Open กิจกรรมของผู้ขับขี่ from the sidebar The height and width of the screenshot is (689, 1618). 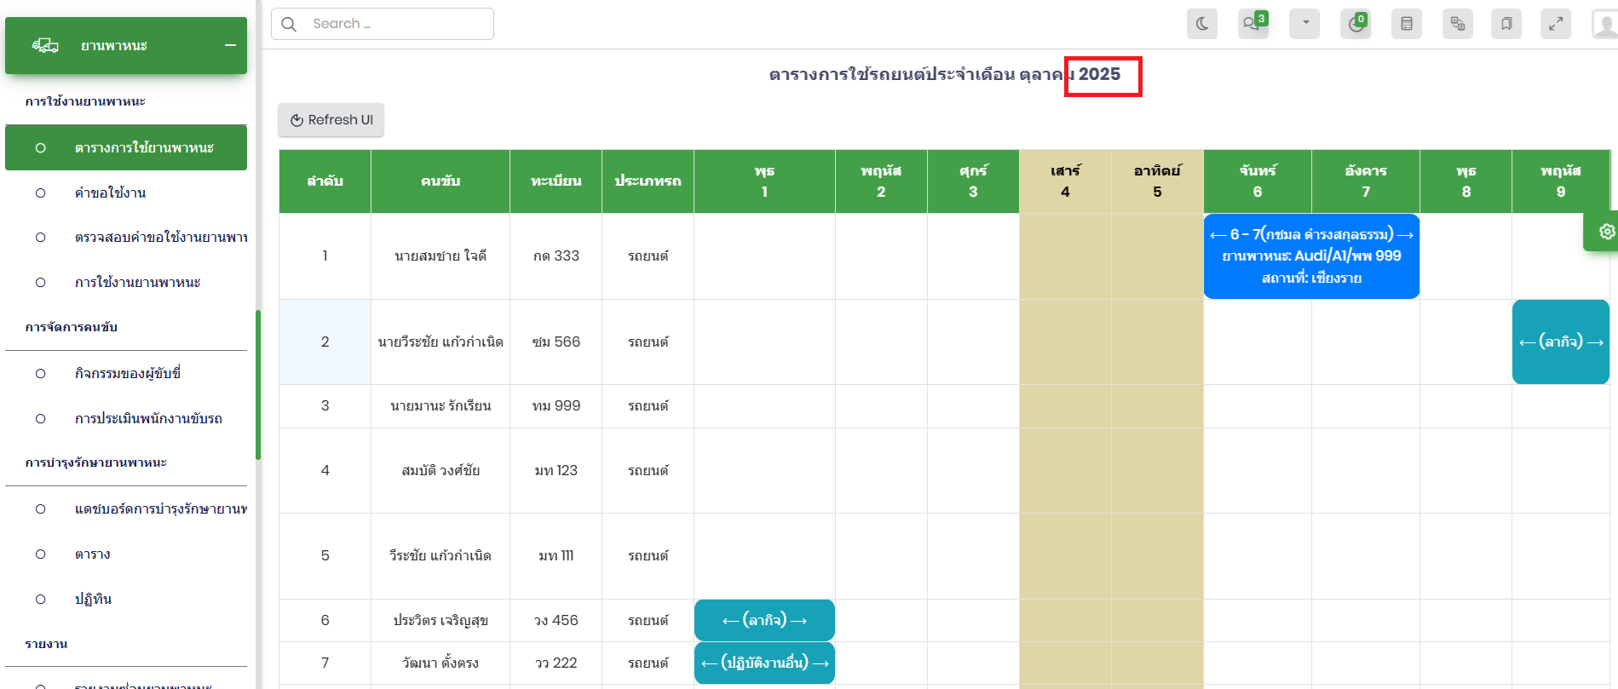[128, 373]
